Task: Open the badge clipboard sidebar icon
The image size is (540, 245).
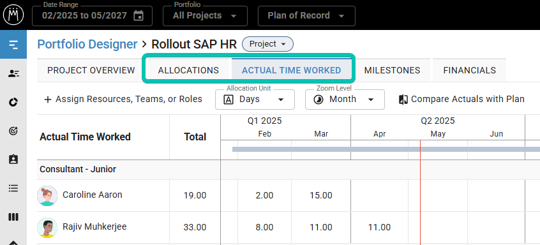Action: (13, 160)
